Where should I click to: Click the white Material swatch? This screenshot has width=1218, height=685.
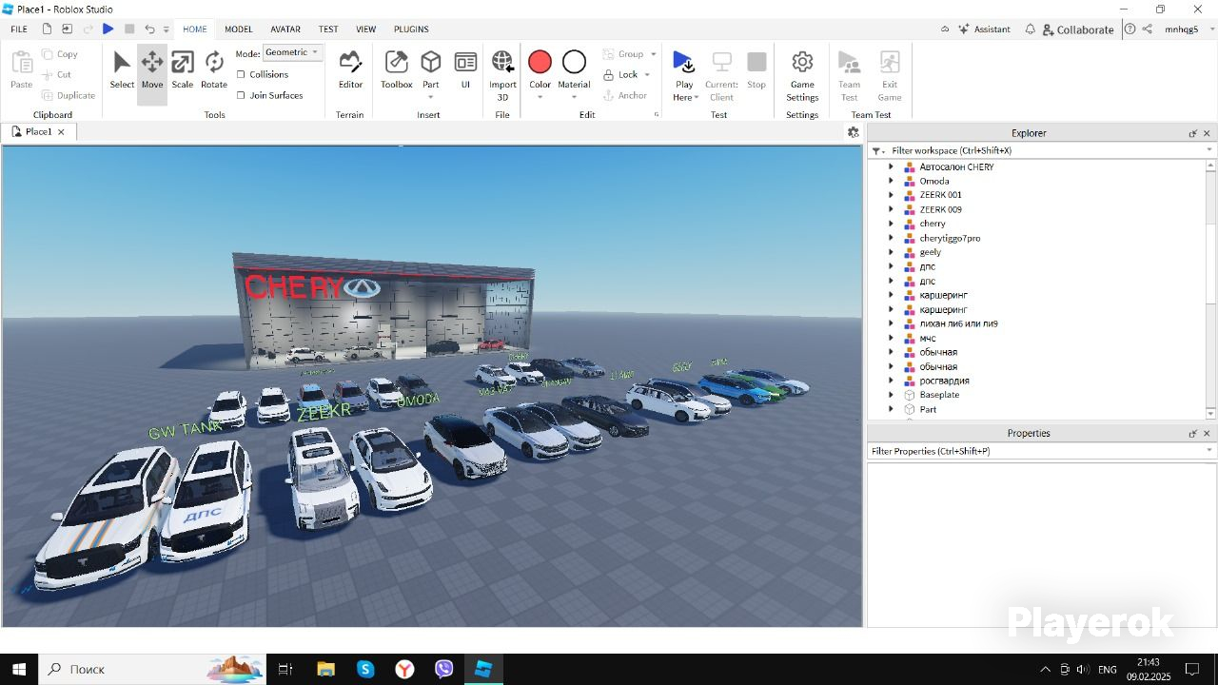coord(574,62)
